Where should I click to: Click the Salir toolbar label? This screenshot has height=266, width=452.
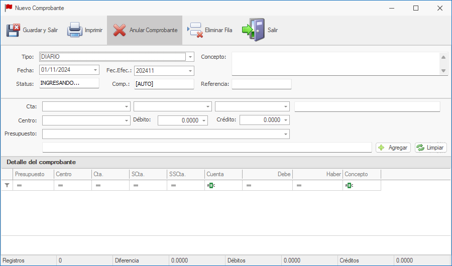tap(273, 30)
